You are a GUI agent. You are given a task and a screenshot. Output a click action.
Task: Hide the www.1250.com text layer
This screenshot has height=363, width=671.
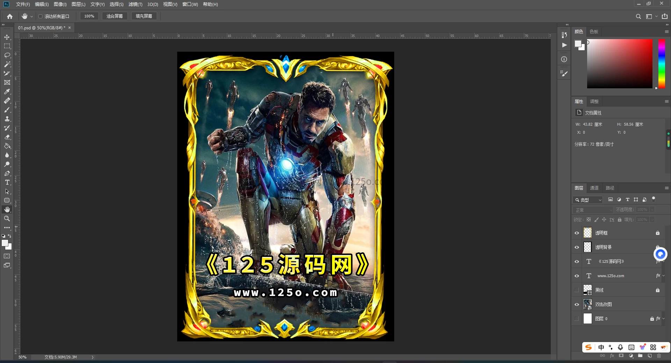577,276
